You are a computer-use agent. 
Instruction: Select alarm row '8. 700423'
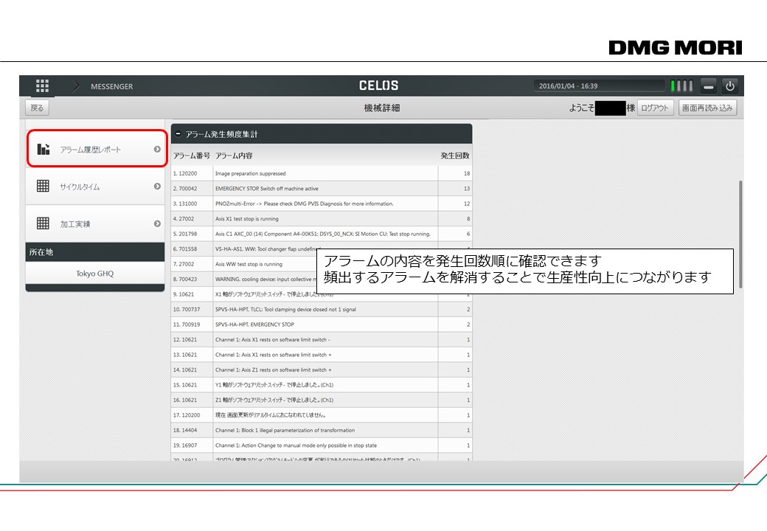tap(322, 280)
